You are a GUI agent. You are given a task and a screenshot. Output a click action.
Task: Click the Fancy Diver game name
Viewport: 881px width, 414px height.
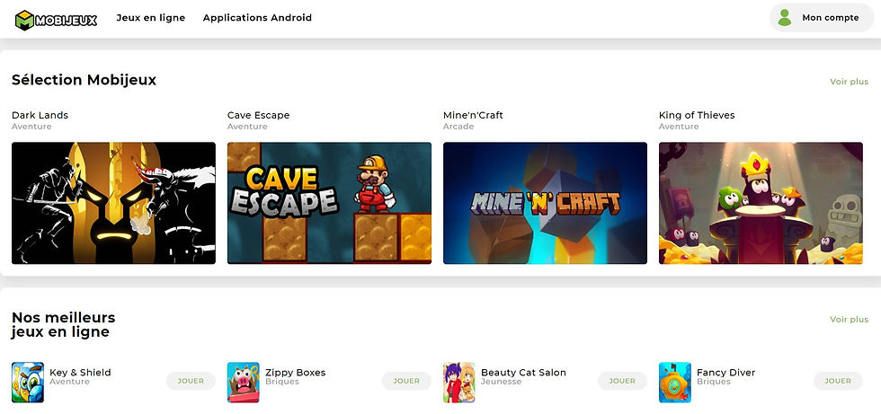coord(726,373)
